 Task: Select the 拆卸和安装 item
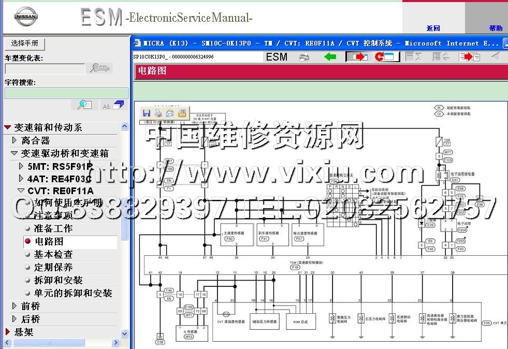[59, 280]
